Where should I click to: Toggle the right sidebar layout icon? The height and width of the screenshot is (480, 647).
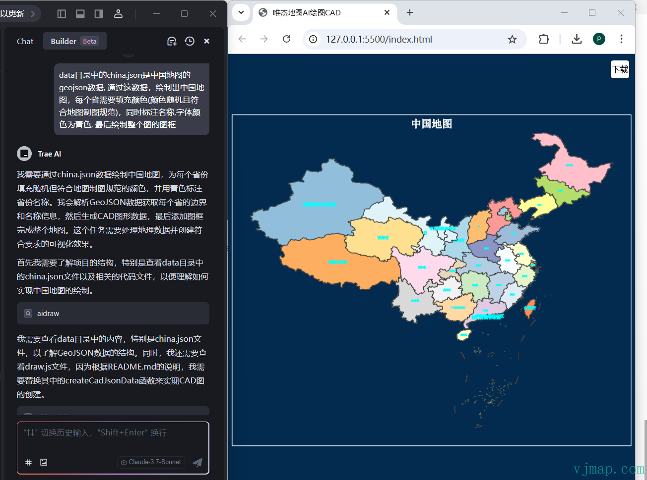tap(99, 13)
